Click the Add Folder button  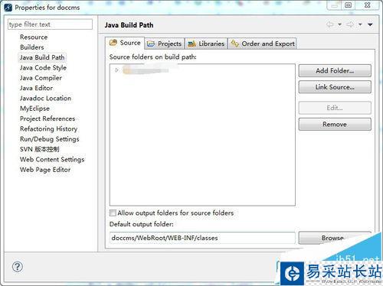pos(335,70)
